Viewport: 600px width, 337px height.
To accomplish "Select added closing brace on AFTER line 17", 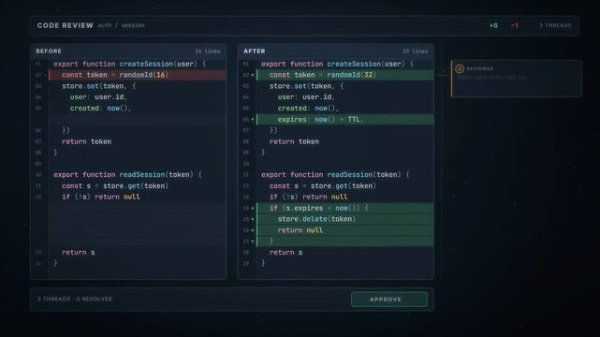I will point(344,242).
